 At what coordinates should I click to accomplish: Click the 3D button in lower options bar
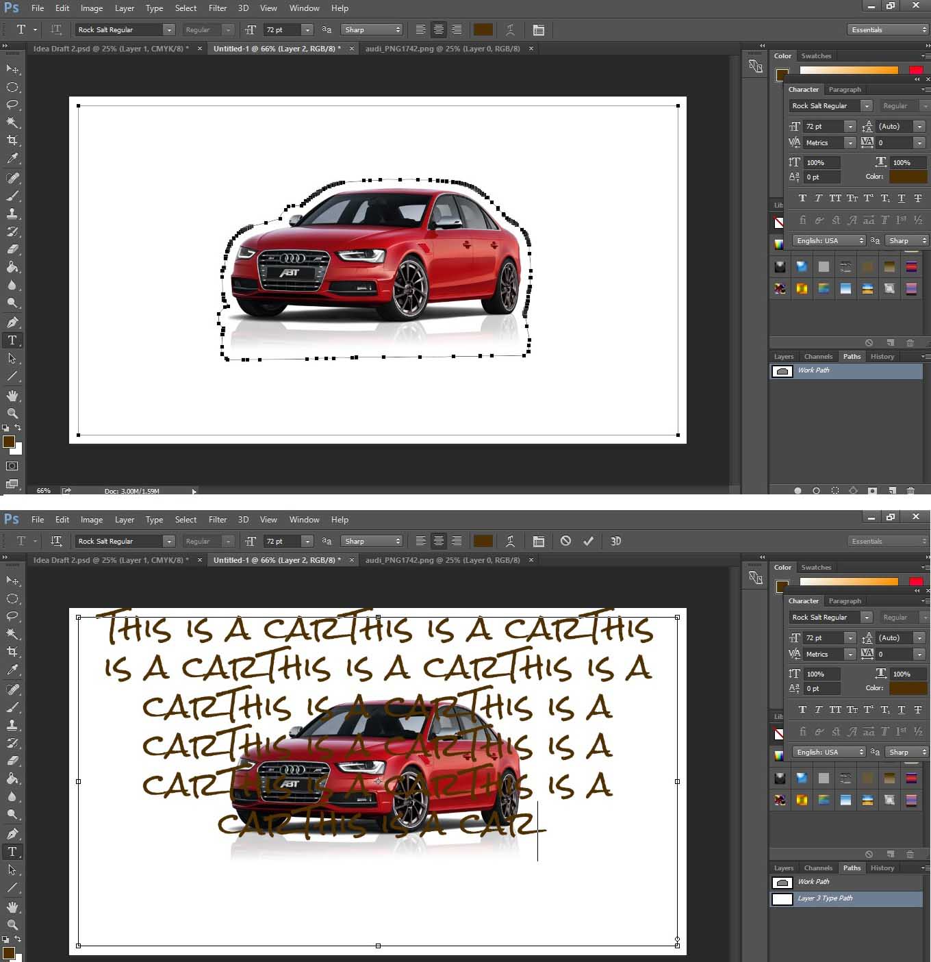pyautogui.click(x=615, y=541)
